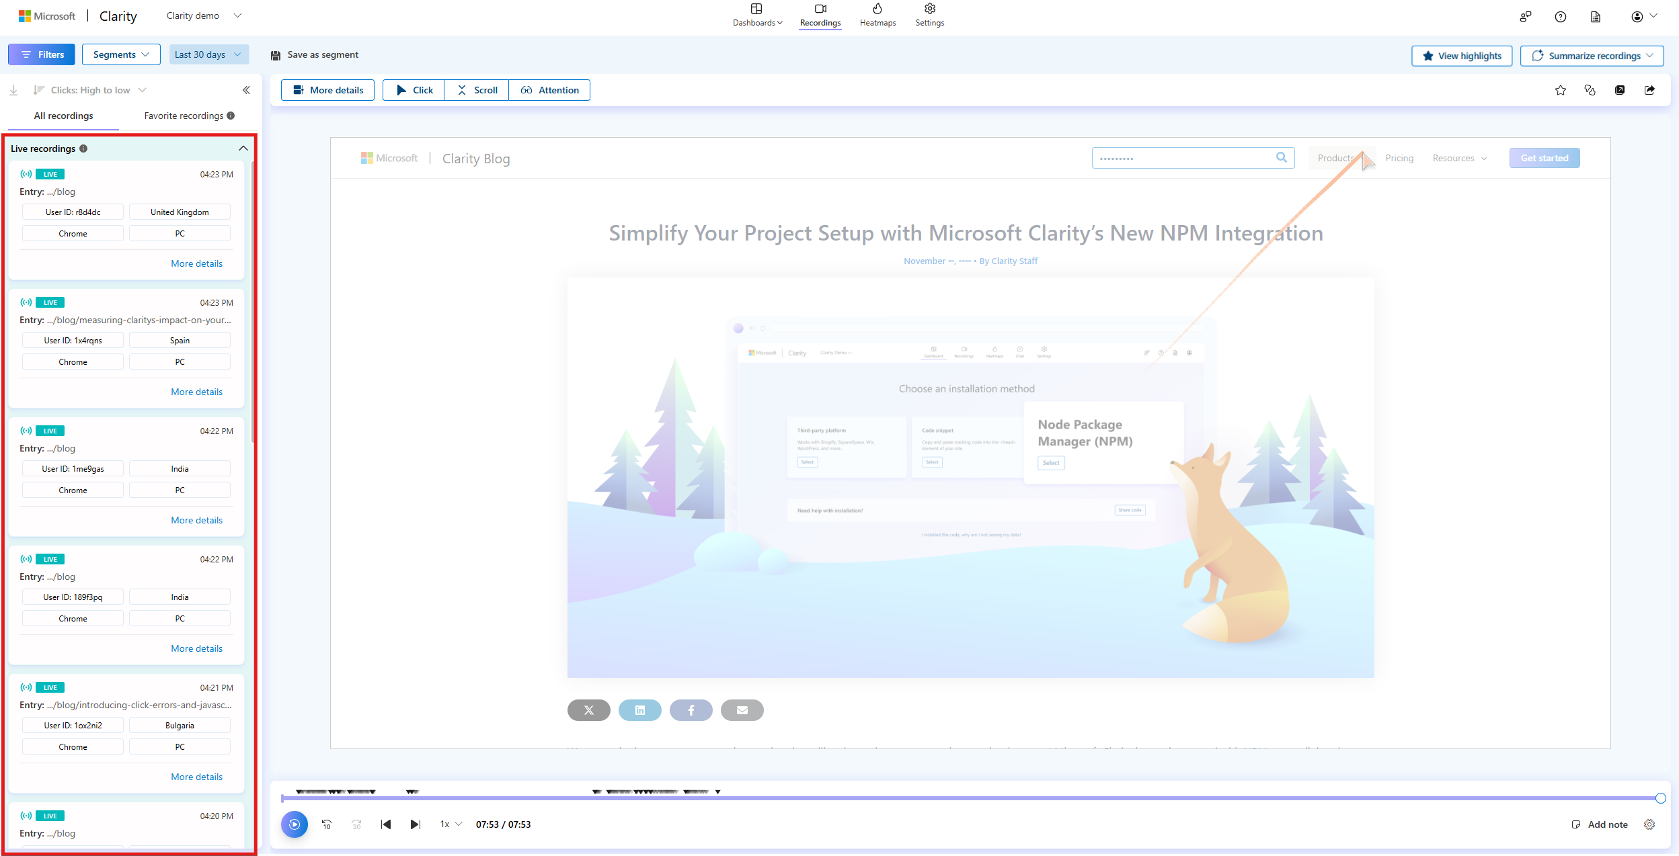Share the recording using share icon
The image size is (1679, 856).
pos(1649,90)
